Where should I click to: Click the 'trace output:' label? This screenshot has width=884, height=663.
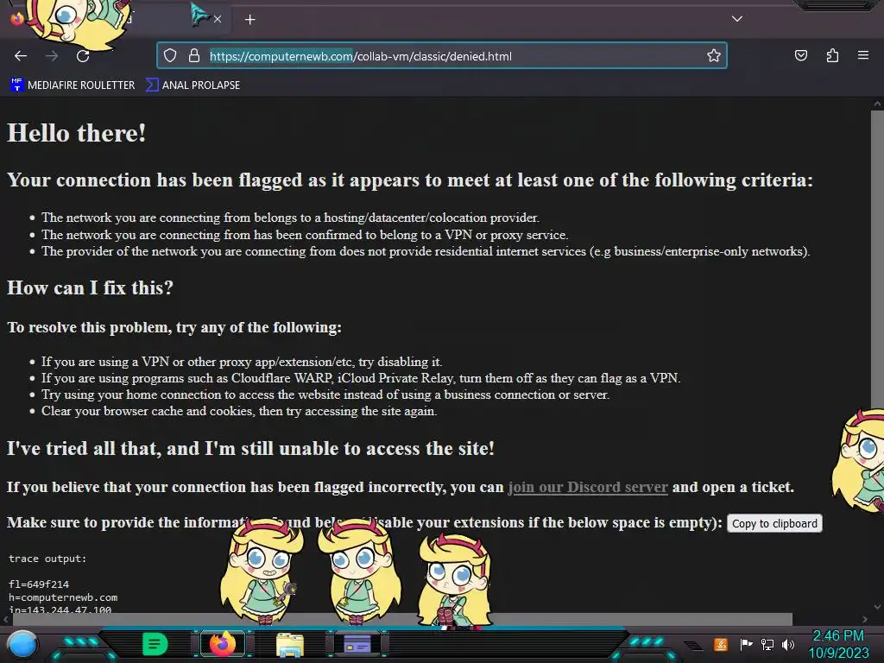click(x=48, y=559)
